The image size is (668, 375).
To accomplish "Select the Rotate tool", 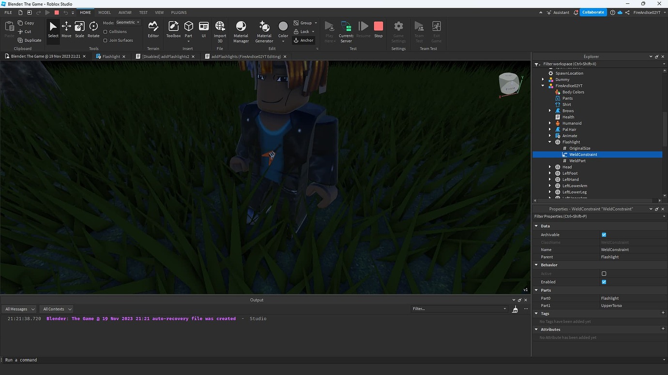I will (93, 30).
